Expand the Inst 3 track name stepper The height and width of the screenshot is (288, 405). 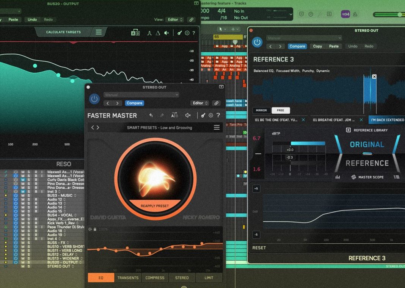(x=60, y=191)
